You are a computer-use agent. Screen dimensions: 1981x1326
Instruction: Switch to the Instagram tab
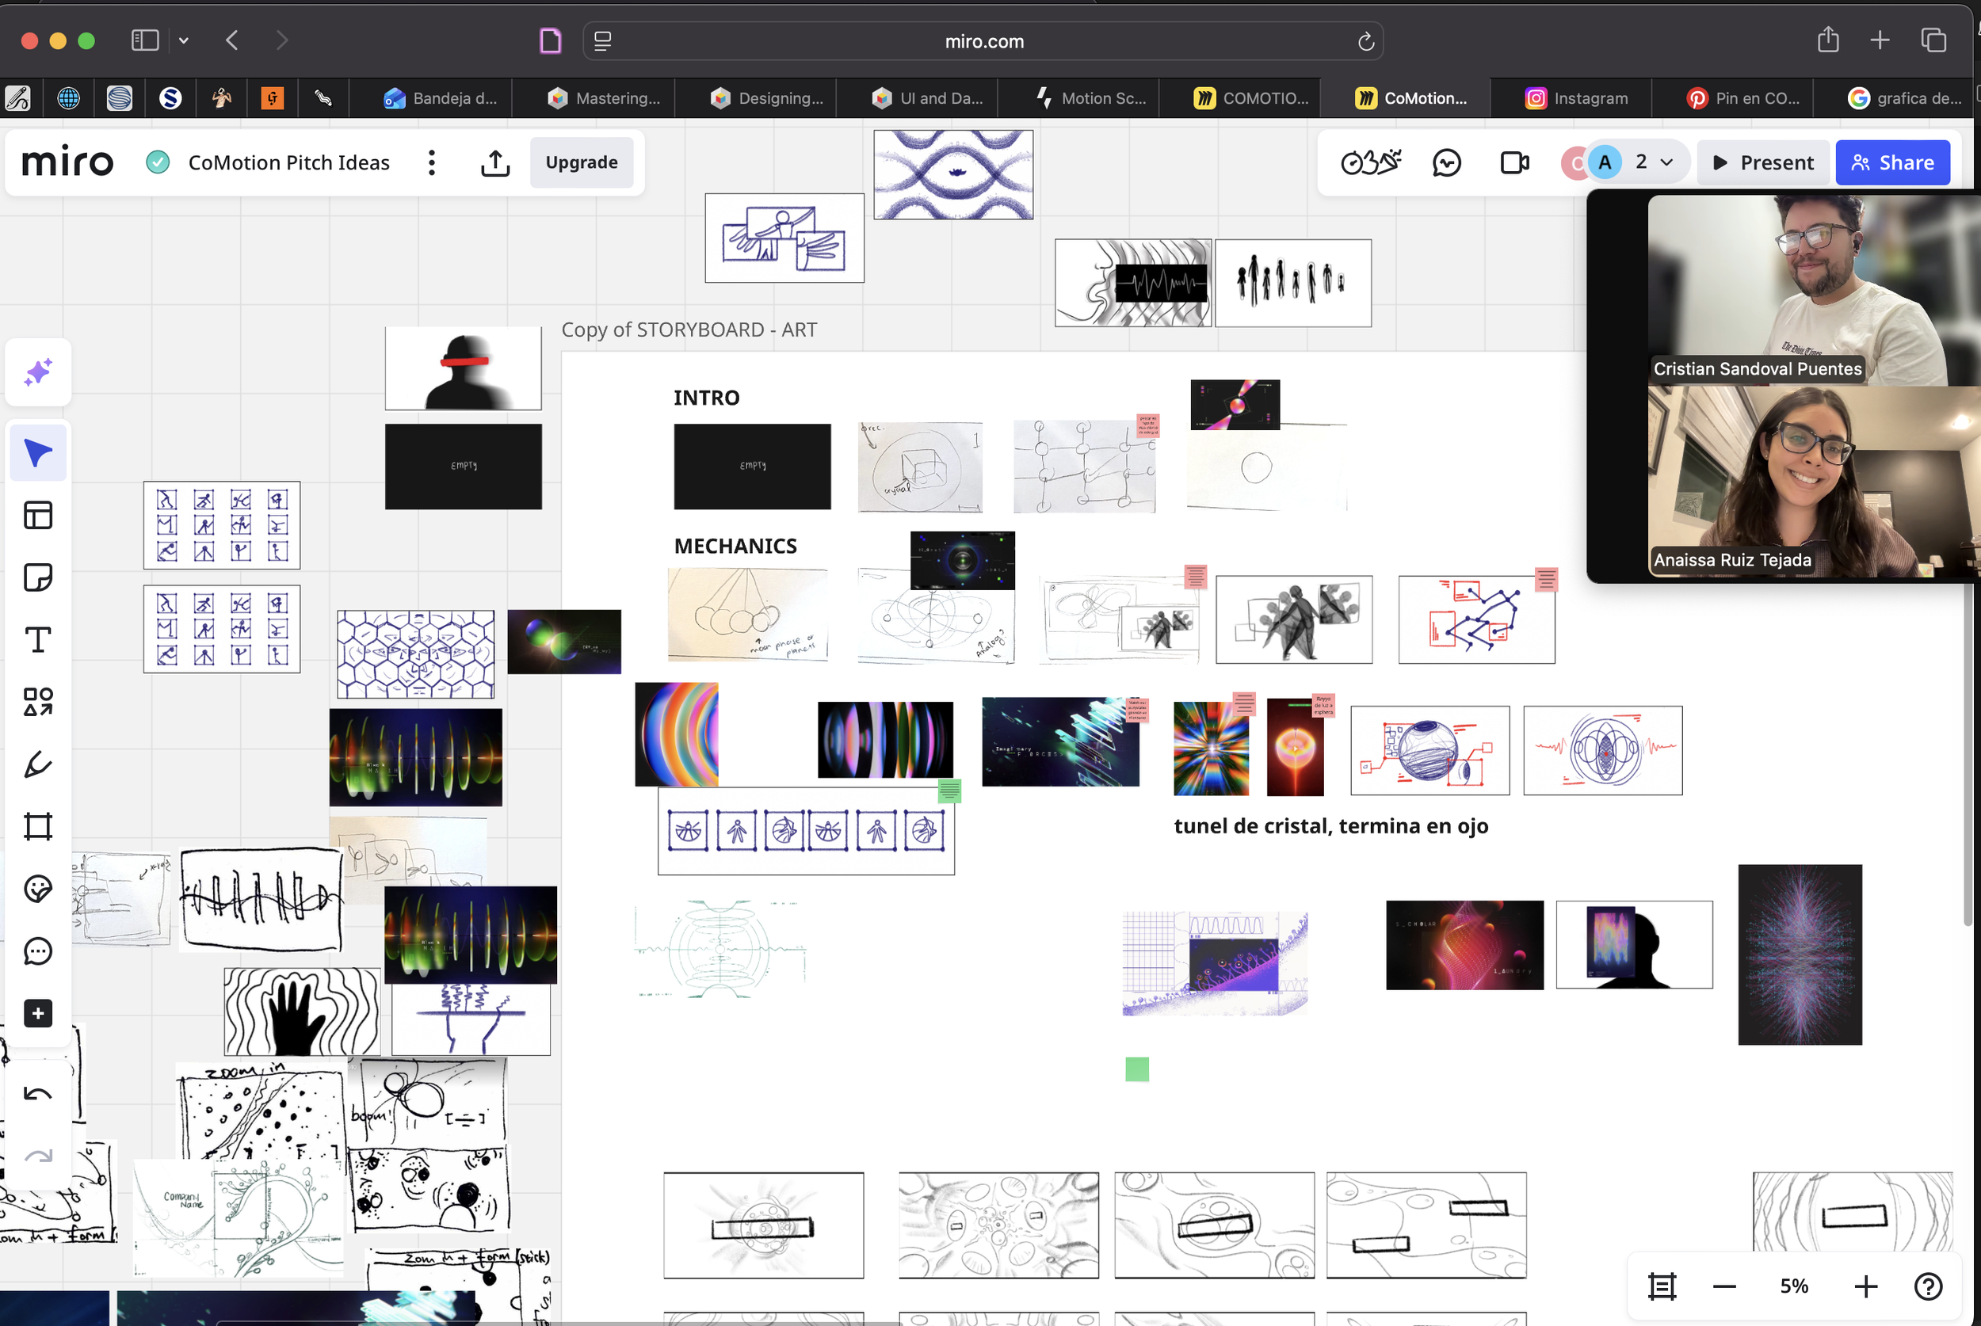1576,98
